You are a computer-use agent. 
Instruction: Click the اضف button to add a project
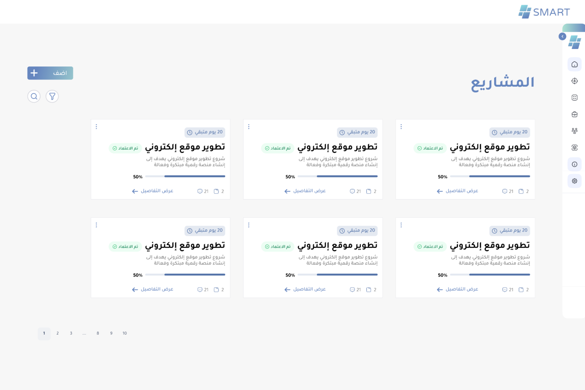point(50,73)
